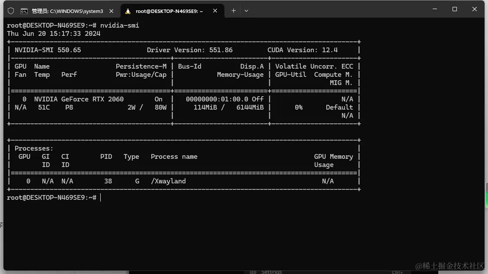Click the shield icon in the tab bar
This screenshot has width=488, height=274.
pos(11,11)
